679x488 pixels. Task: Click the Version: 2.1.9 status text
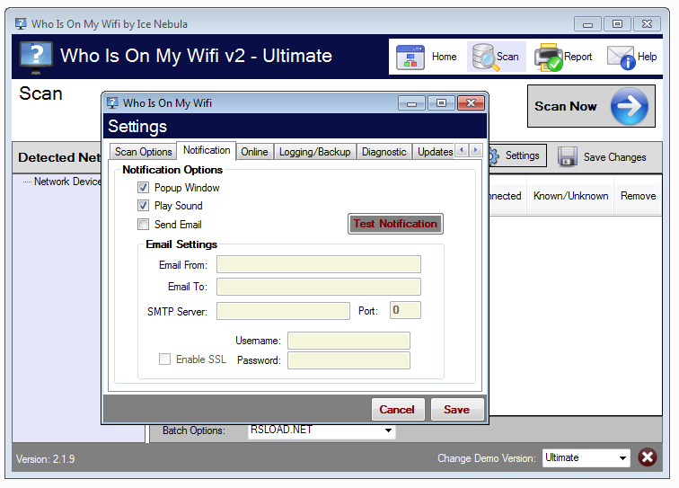46,459
